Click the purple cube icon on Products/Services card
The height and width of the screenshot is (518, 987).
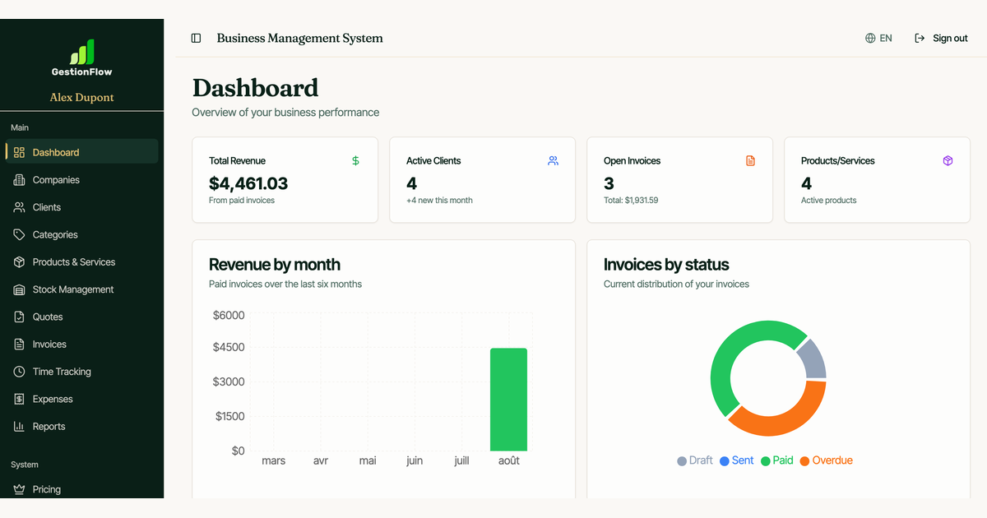click(x=948, y=161)
